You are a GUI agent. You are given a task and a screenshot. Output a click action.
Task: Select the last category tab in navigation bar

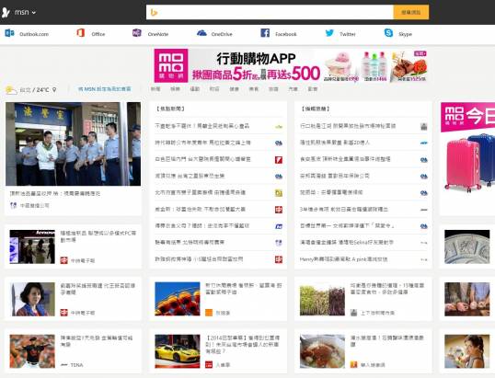(313, 89)
